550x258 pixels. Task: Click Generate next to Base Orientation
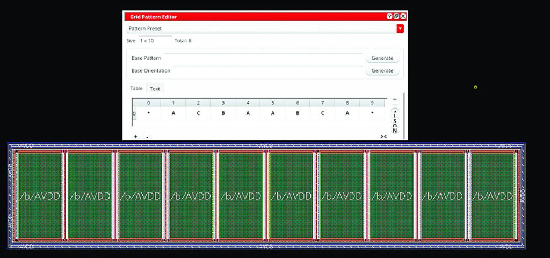(x=382, y=71)
